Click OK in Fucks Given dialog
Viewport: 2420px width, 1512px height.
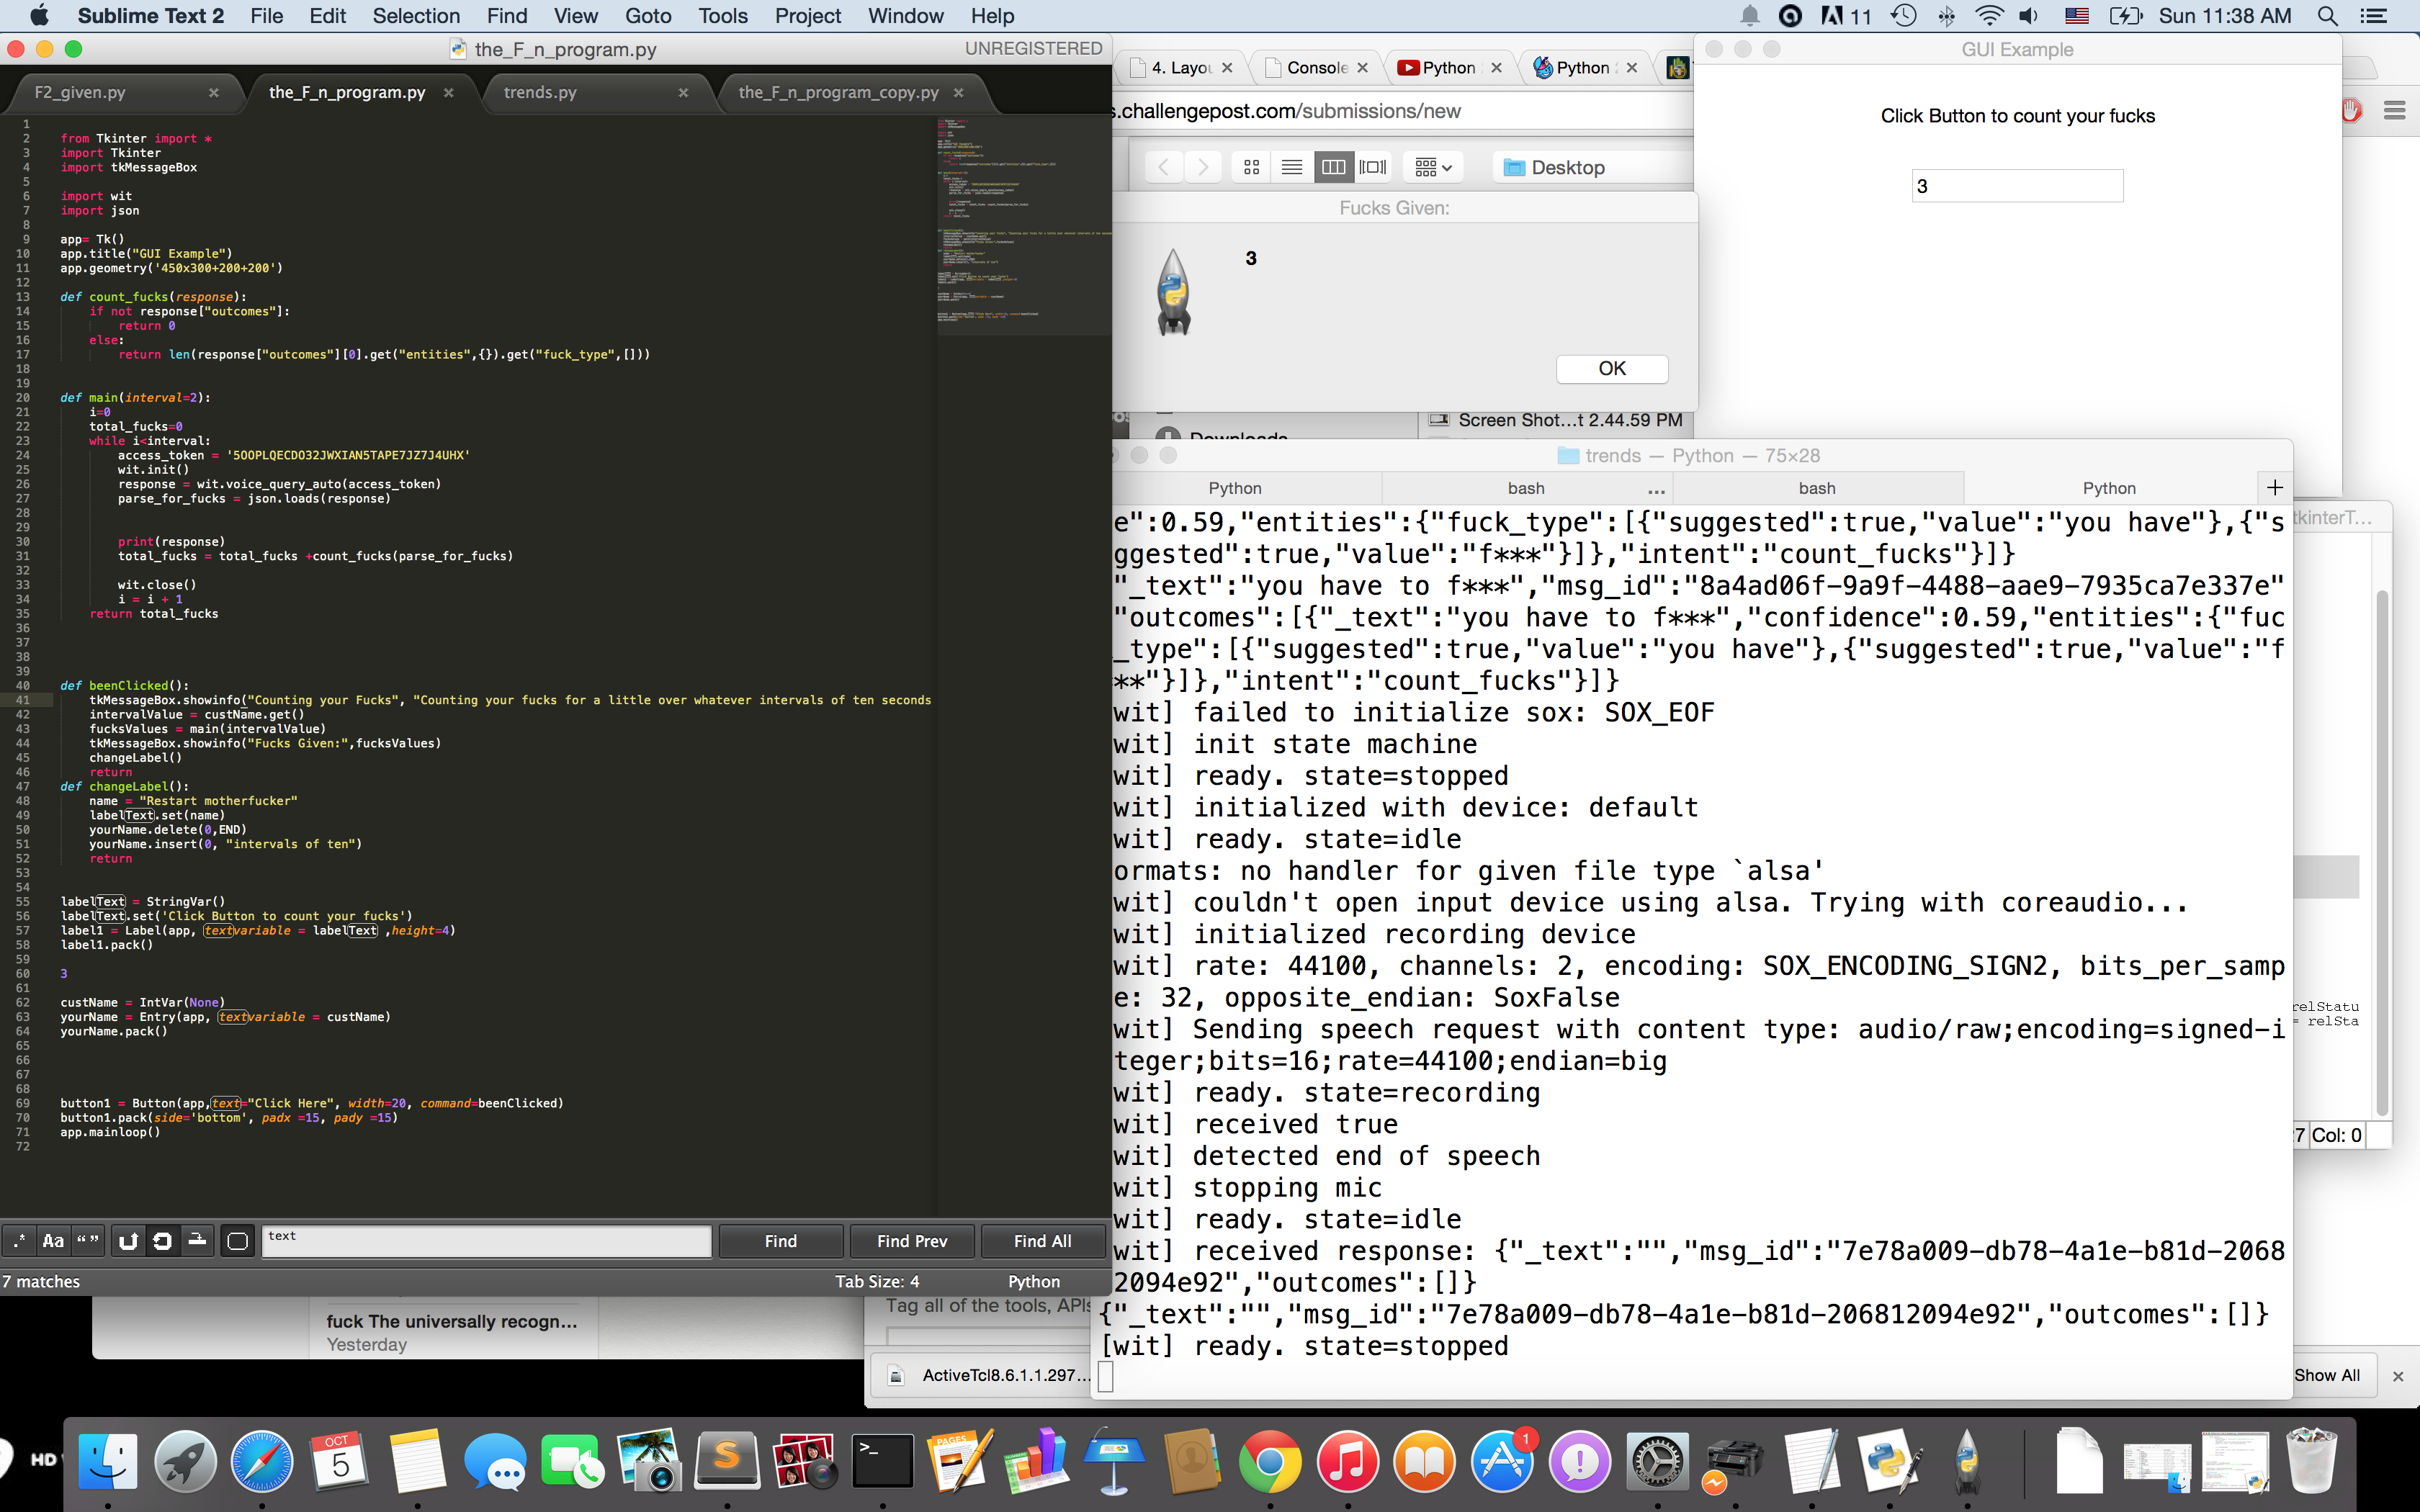[1611, 368]
